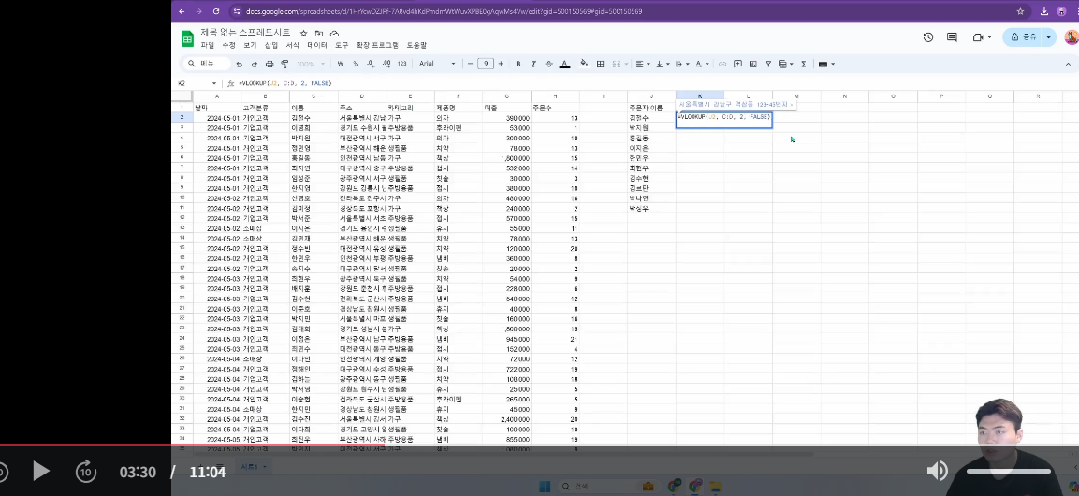The height and width of the screenshot is (496, 1079).
Task: Print the spreadsheet
Action: click(270, 64)
